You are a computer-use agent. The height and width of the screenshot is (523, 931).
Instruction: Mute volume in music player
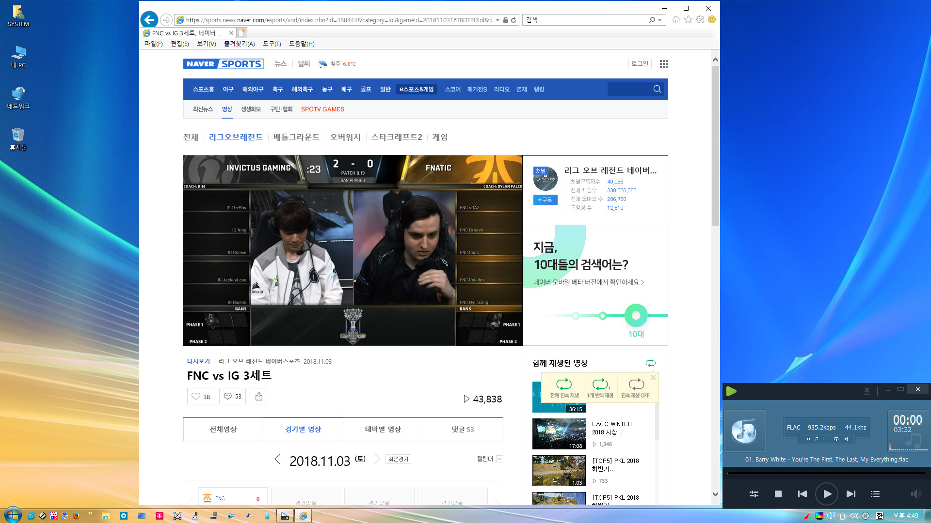(x=916, y=494)
